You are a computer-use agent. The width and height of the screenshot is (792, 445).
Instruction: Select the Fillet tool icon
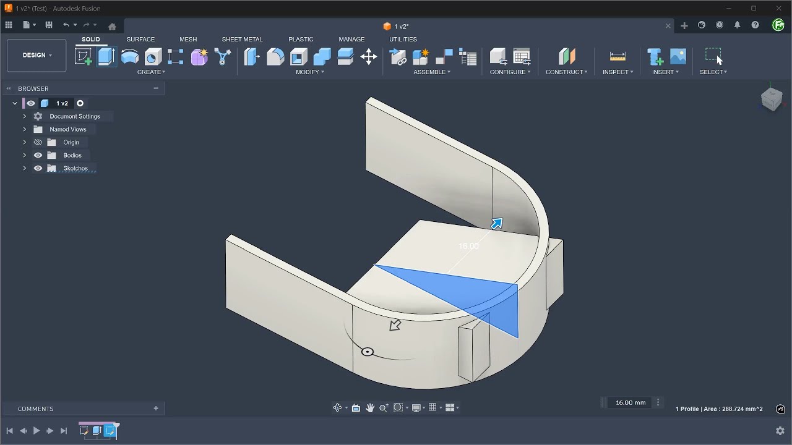point(275,57)
